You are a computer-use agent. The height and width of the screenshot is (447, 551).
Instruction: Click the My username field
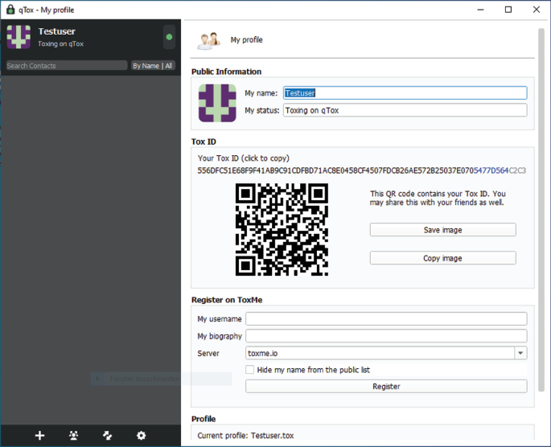point(386,319)
